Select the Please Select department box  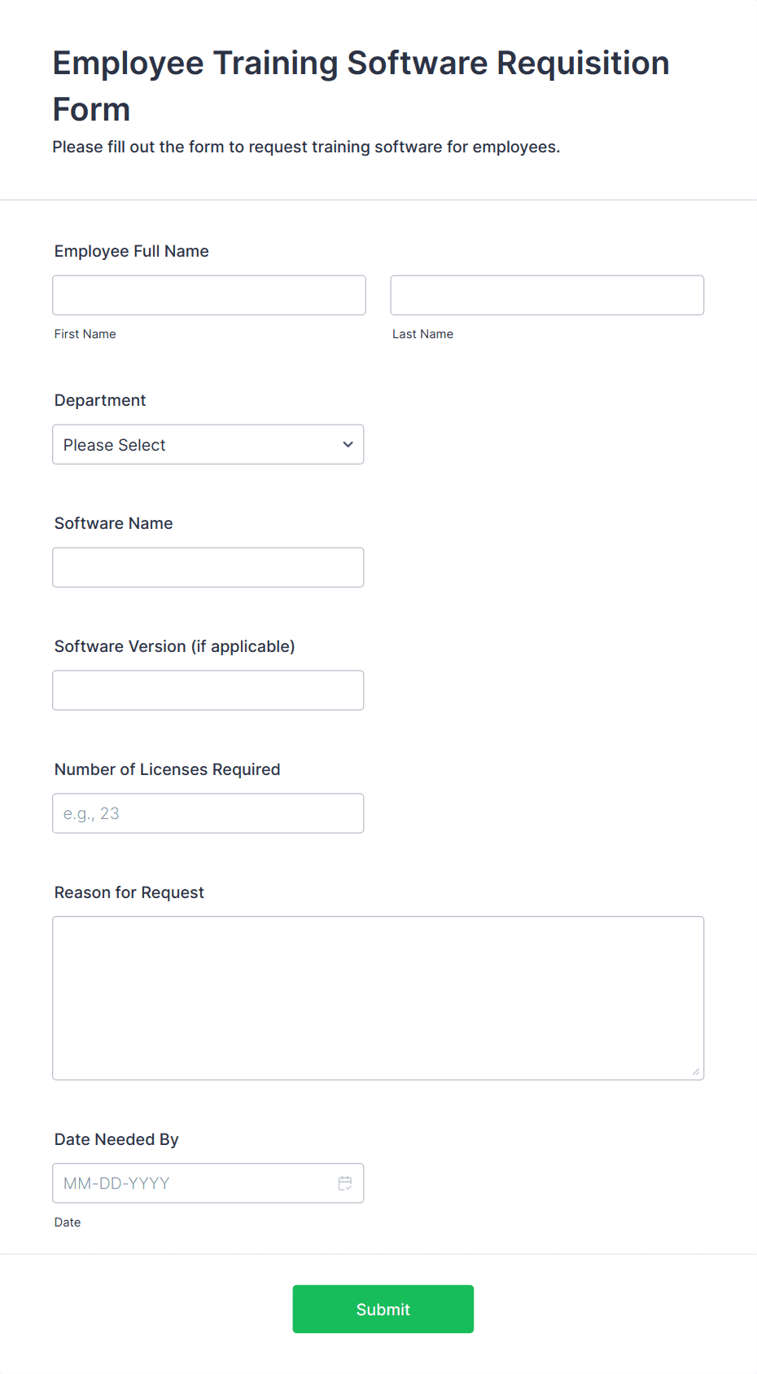tap(208, 445)
